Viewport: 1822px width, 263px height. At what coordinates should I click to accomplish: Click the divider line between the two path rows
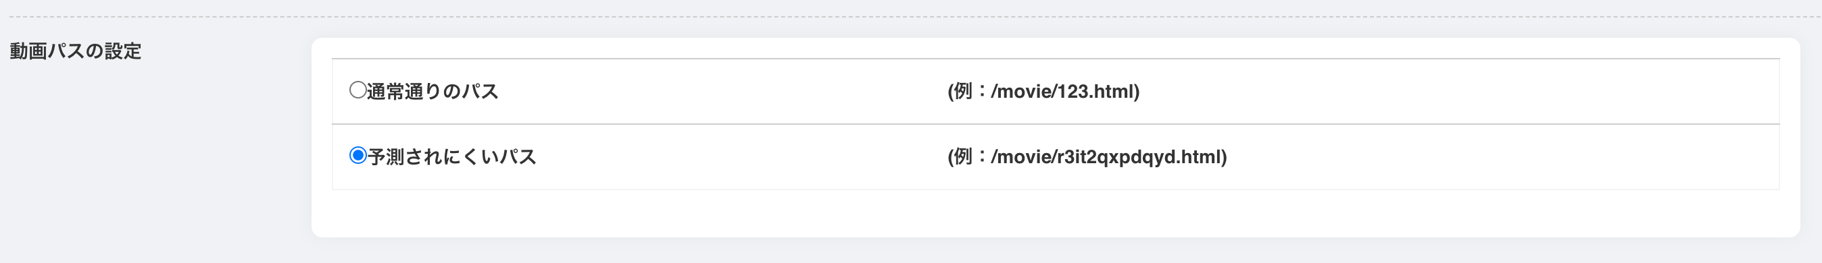[1056, 124]
